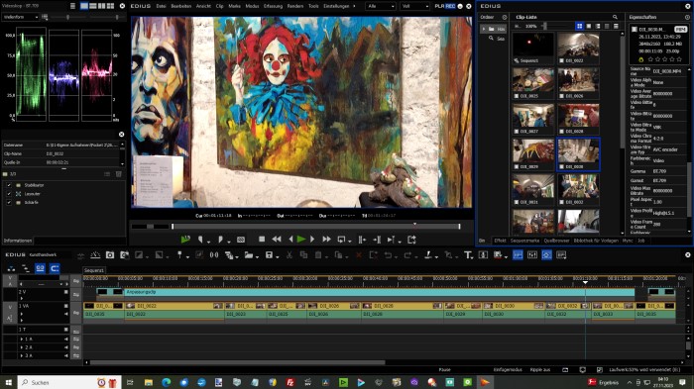Toggle the 1 T title track box
This screenshot has width=694, height=389.
point(66,330)
